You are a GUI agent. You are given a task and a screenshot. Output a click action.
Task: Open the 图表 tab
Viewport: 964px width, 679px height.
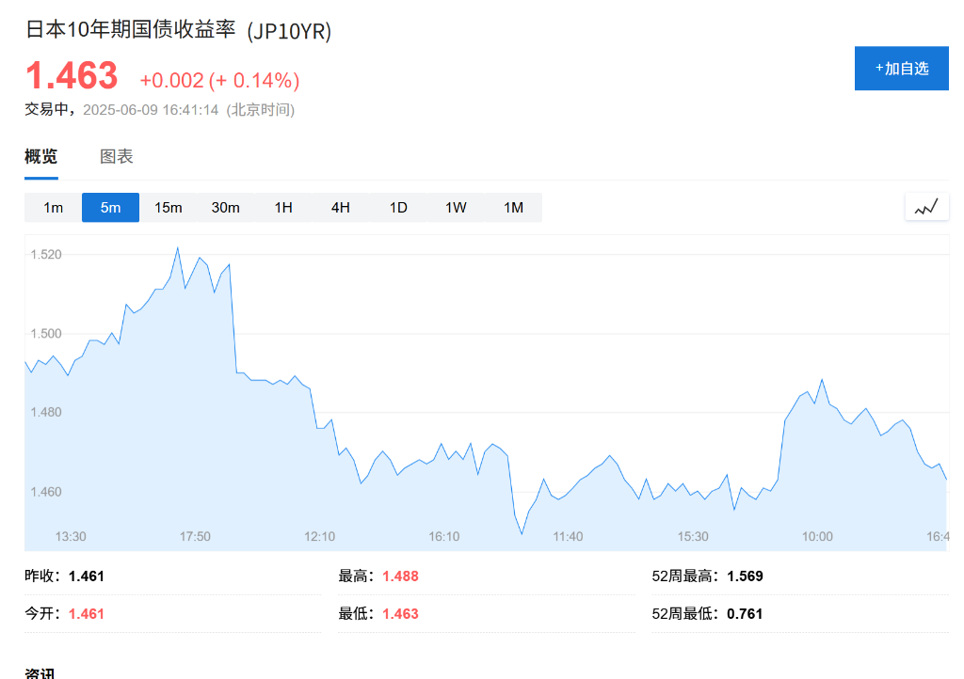click(116, 156)
